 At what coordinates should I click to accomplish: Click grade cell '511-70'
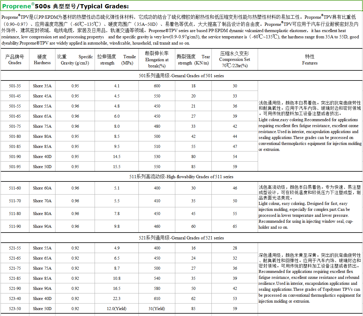tap(15, 201)
